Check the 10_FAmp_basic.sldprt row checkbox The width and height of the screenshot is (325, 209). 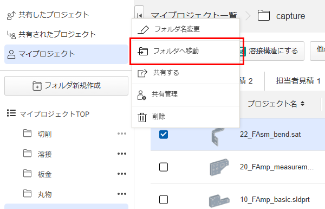coord(164,199)
